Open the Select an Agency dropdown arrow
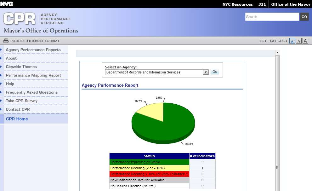 pos(206,72)
